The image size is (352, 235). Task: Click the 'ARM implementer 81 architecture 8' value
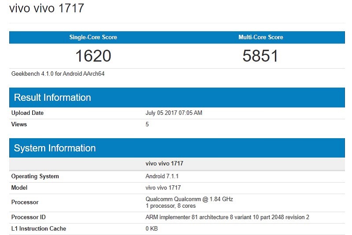click(x=227, y=217)
